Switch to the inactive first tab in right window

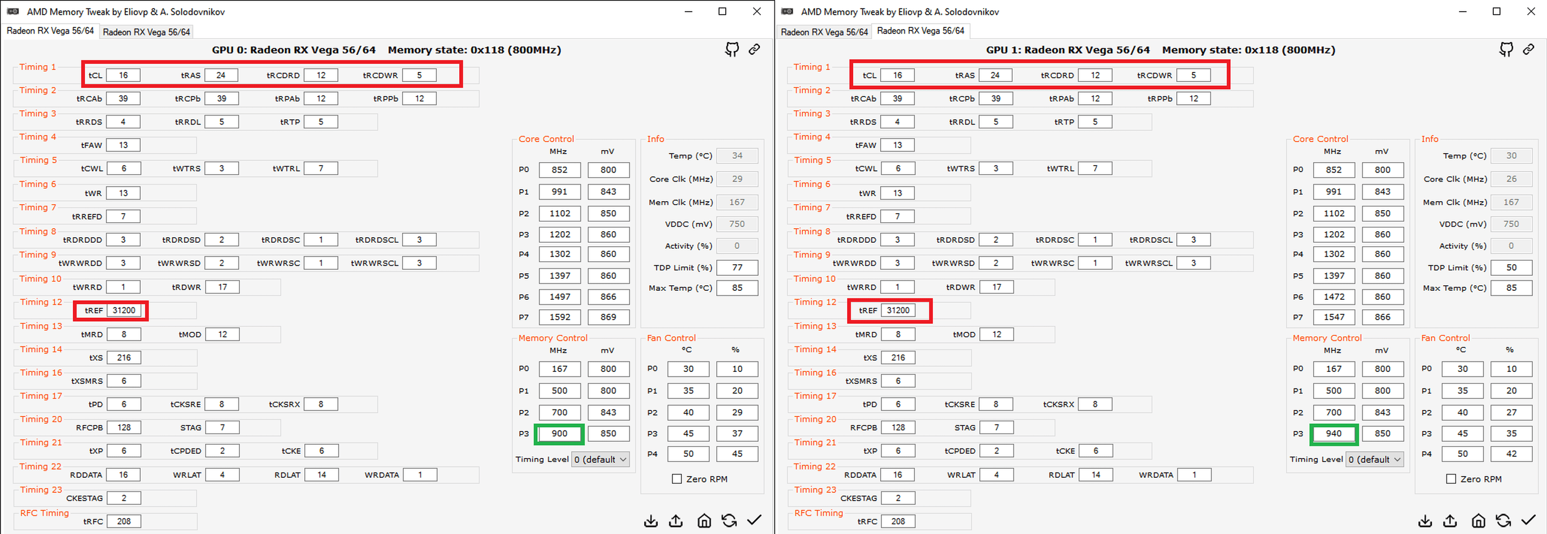[x=824, y=32]
